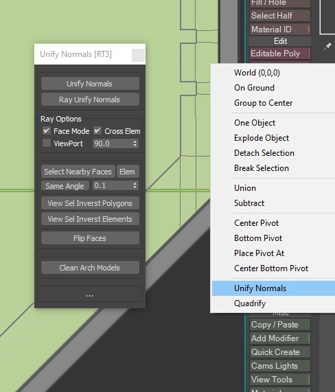Click the Unify Normals button in dialog
Screen dimensions: 335x392
pyautogui.click(x=90, y=84)
